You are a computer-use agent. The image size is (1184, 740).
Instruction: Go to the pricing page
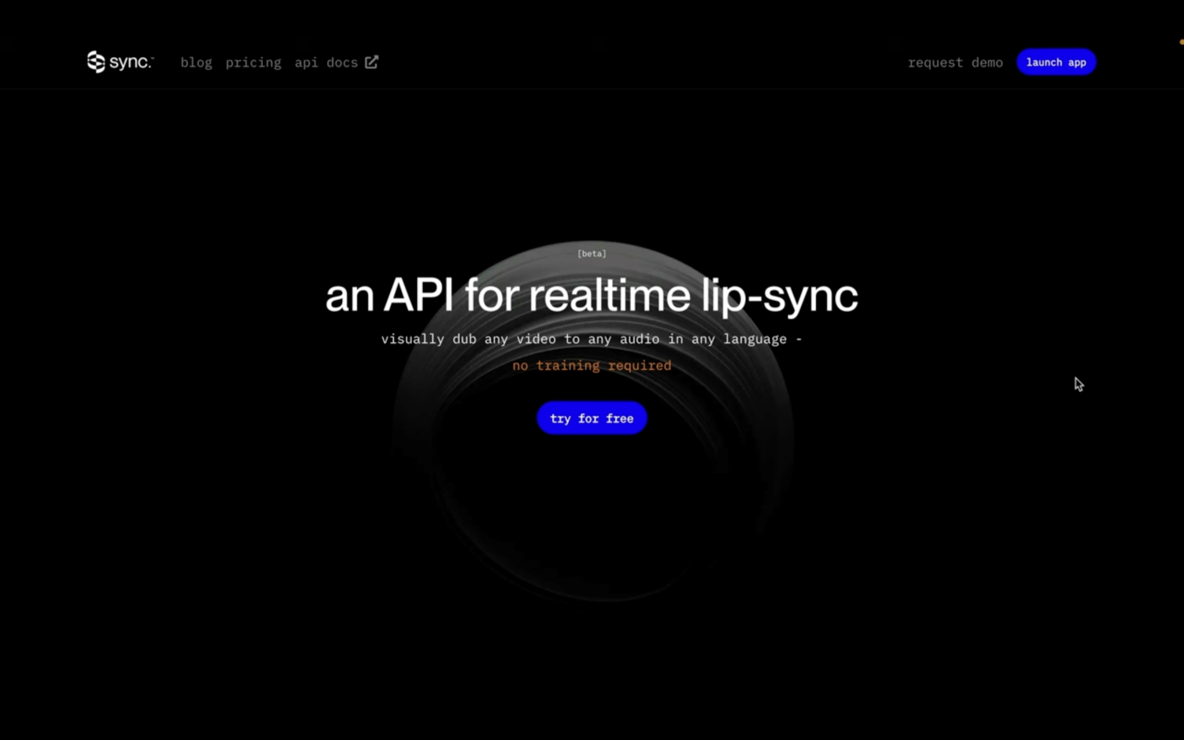tap(253, 62)
